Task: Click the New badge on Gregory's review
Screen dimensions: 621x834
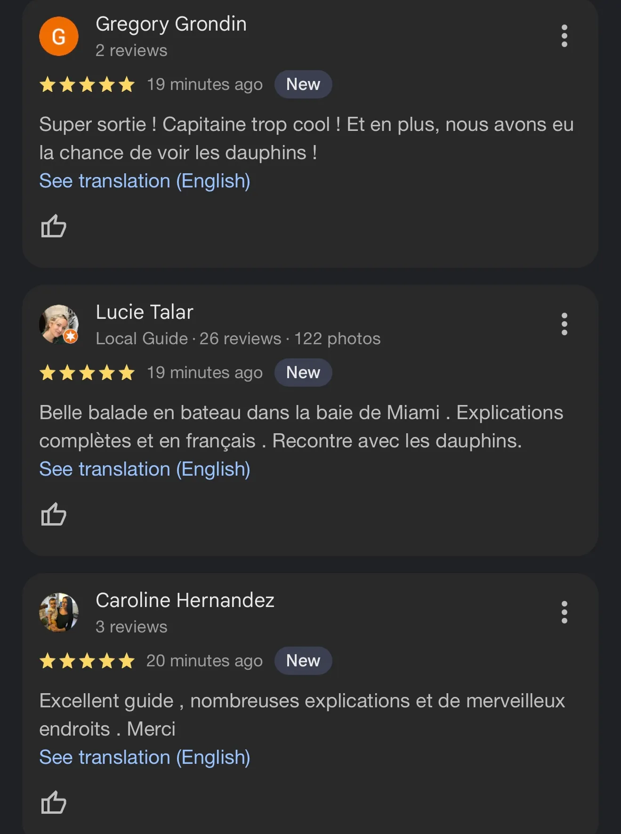Action: pyautogui.click(x=303, y=85)
